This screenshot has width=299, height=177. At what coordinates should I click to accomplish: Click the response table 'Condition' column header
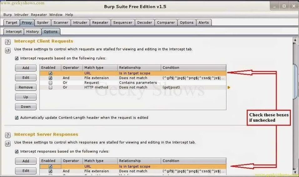(194, 161)
